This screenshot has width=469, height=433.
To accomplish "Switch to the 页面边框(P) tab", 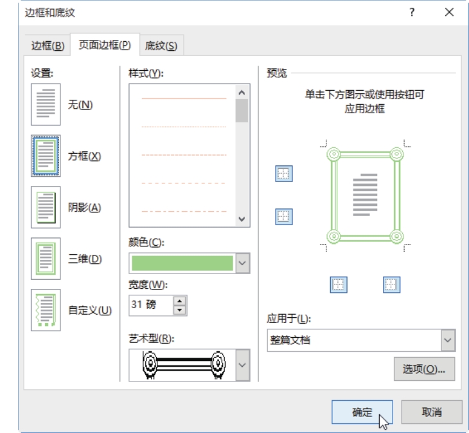I will [105, 45].
